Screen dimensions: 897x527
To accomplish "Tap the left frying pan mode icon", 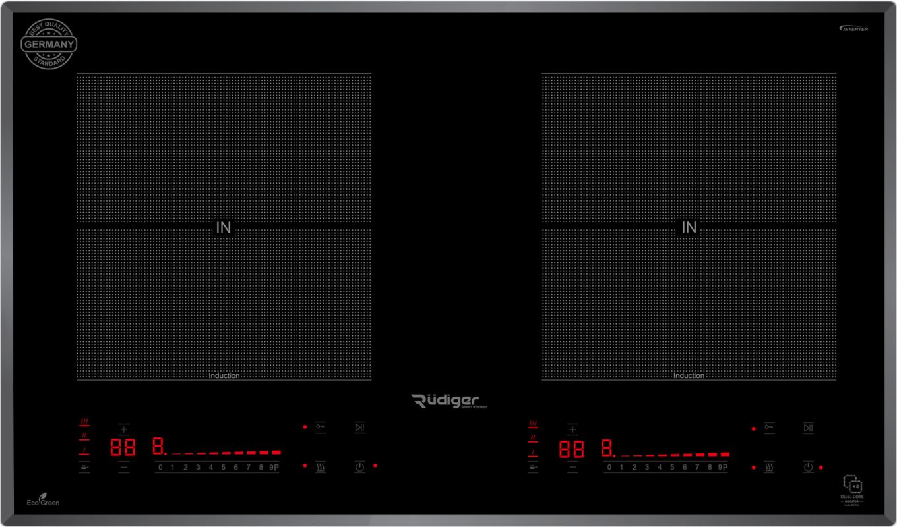I will pos(84,467).
